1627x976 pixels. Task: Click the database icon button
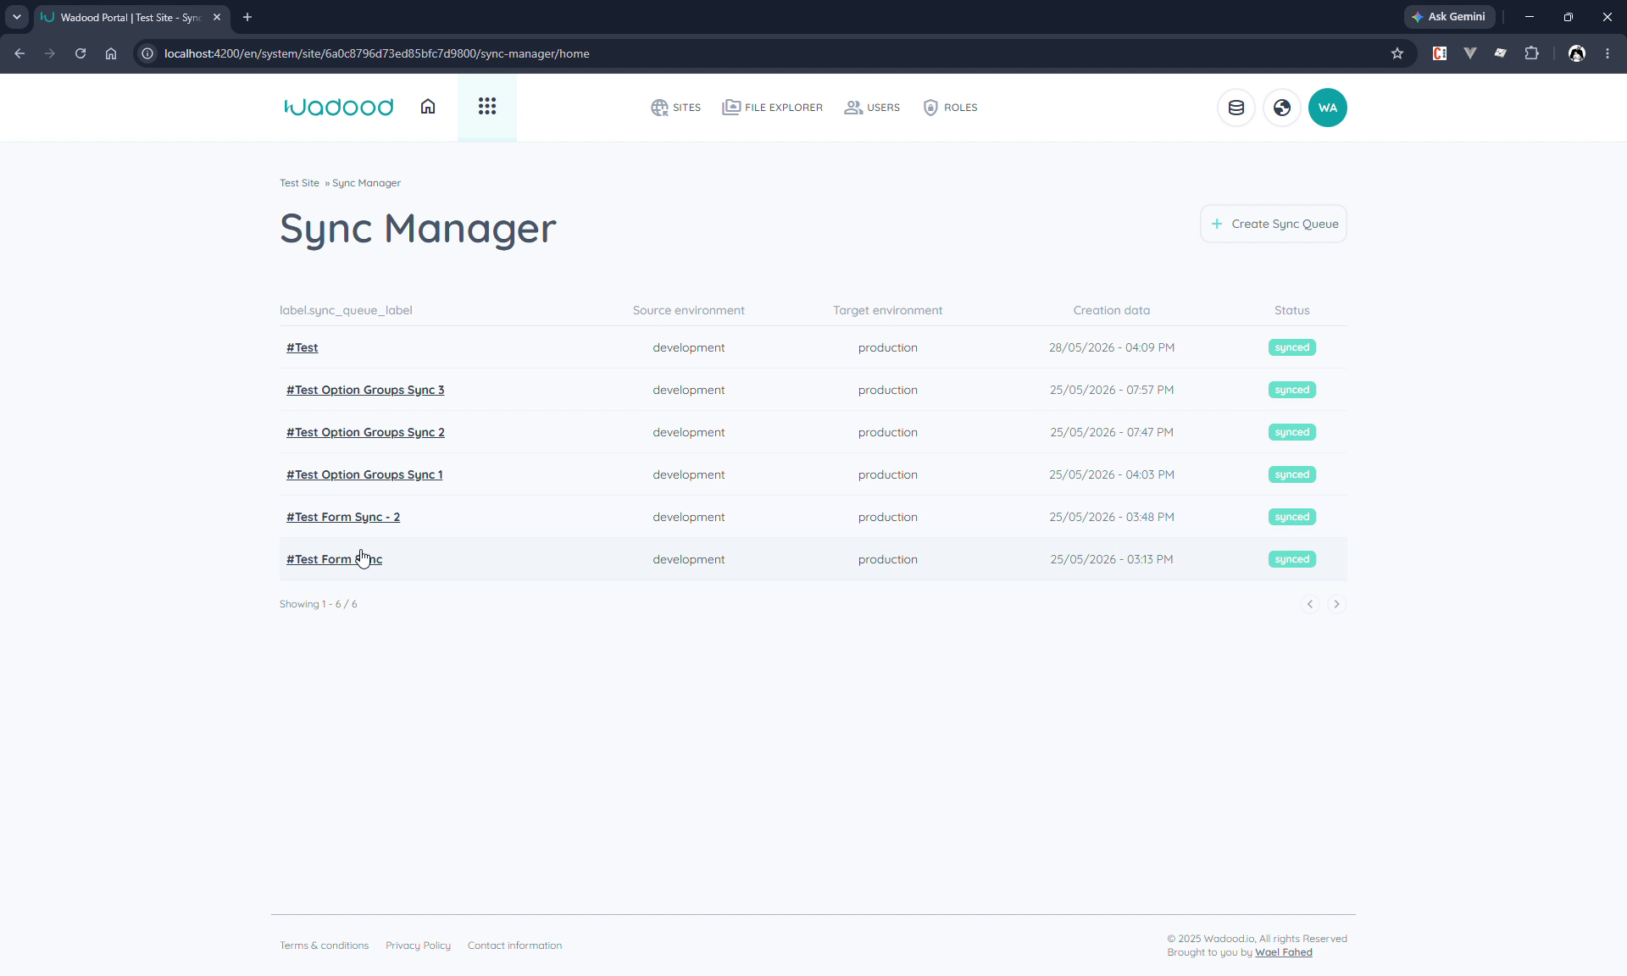pyautogui.click(x=1236, y=108)
